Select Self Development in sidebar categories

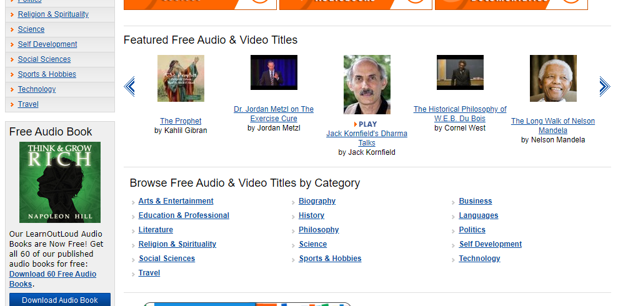(47, 44)
